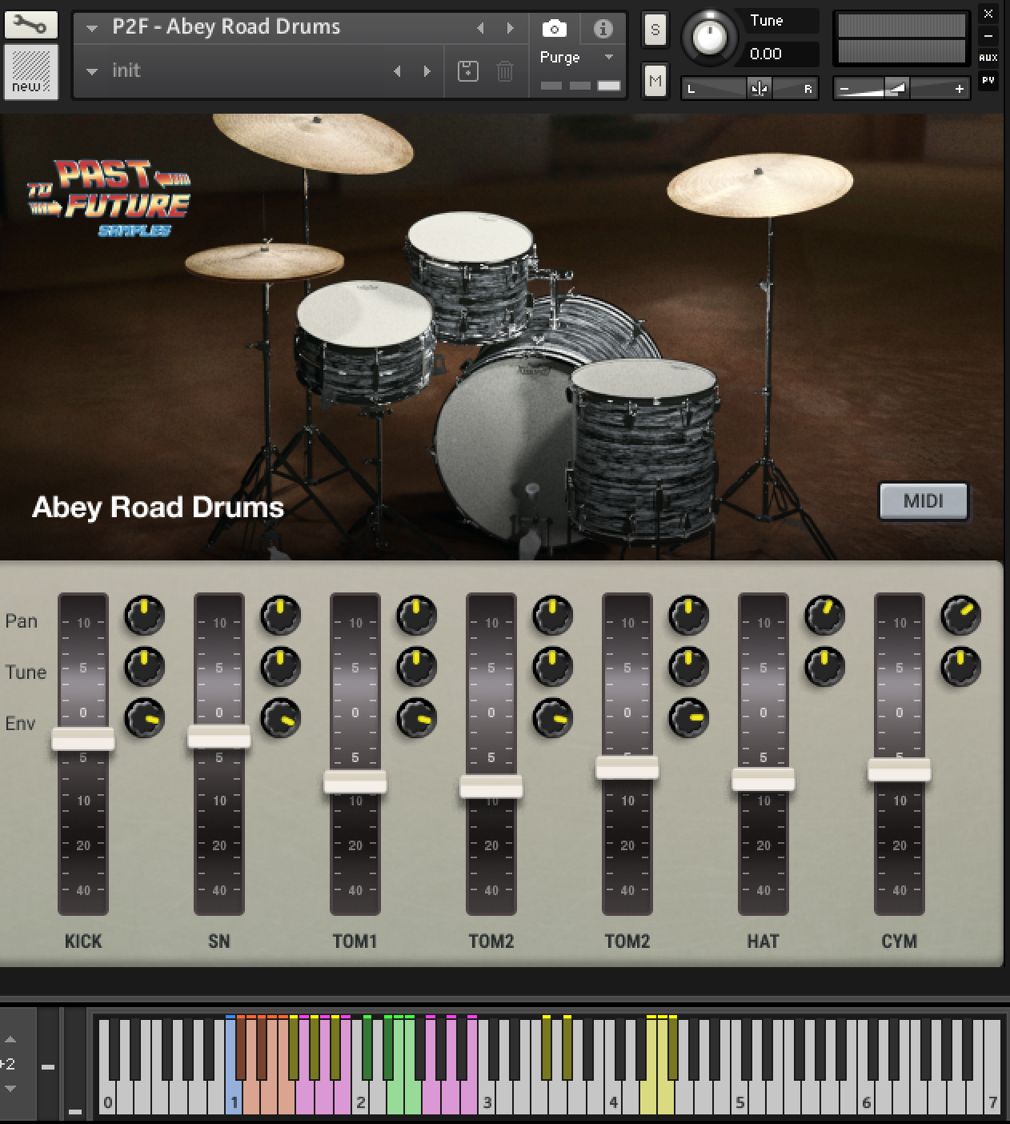Click the new instrument thumbnail icon

30,72
